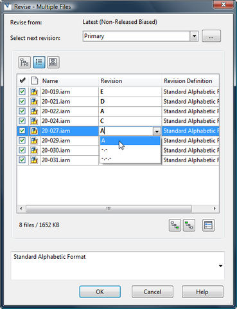Click the assembly icon for 20-031.iam
The image size is (237, 309).
pos(34,160)
